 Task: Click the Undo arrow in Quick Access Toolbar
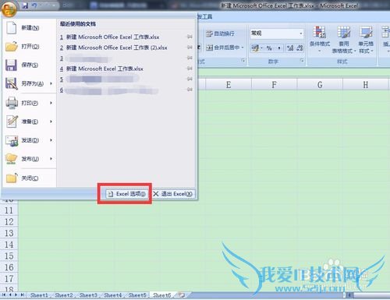(x=34, y=5)
